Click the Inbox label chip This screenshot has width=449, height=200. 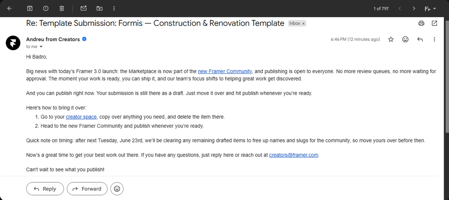click(295, 23)
